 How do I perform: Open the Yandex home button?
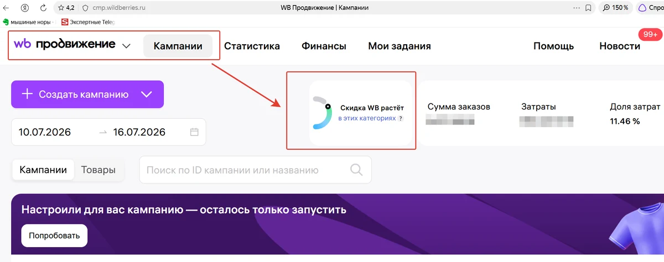click(25, 8)
